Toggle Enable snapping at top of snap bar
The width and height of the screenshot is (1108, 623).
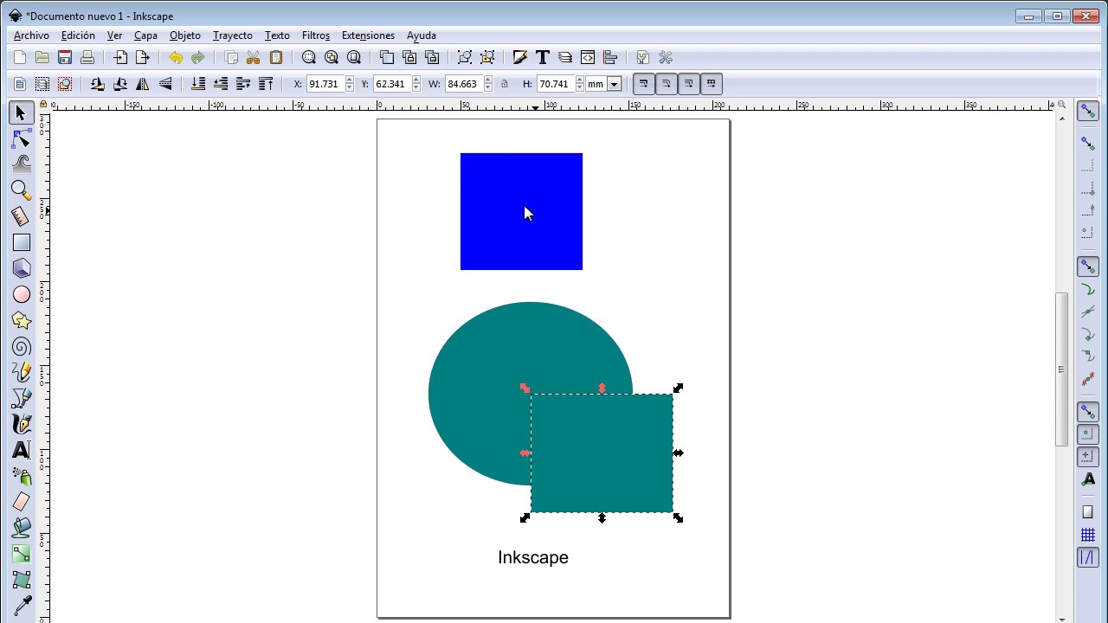[x=1088, y=112]
